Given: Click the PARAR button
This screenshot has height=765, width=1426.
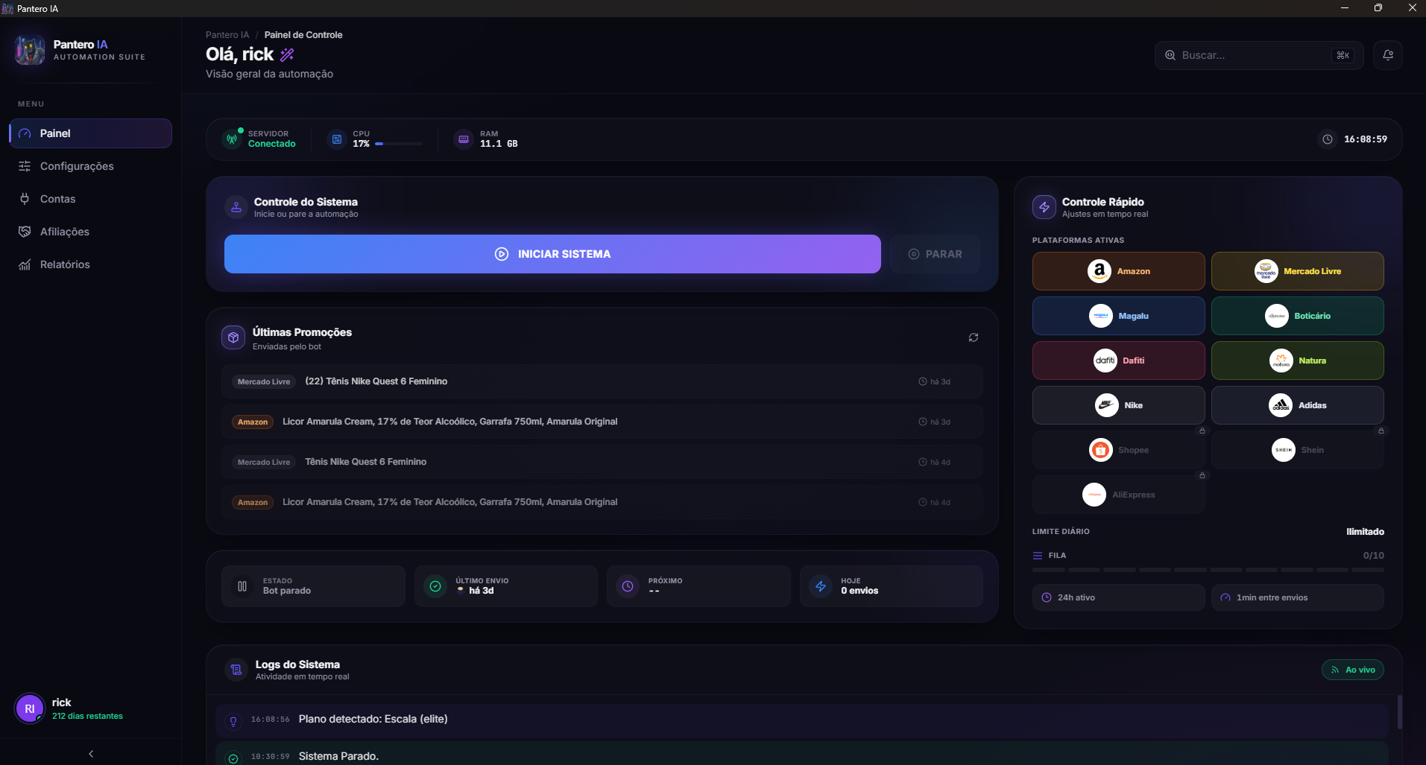Looking at the screenshot, I should [x=935, y=254].
